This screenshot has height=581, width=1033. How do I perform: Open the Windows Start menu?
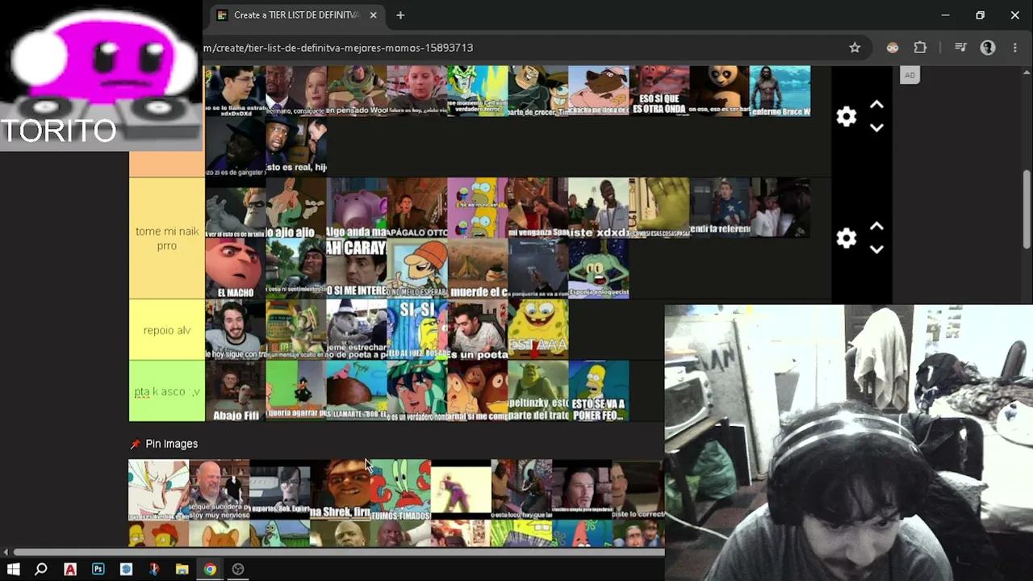(13, 569)
